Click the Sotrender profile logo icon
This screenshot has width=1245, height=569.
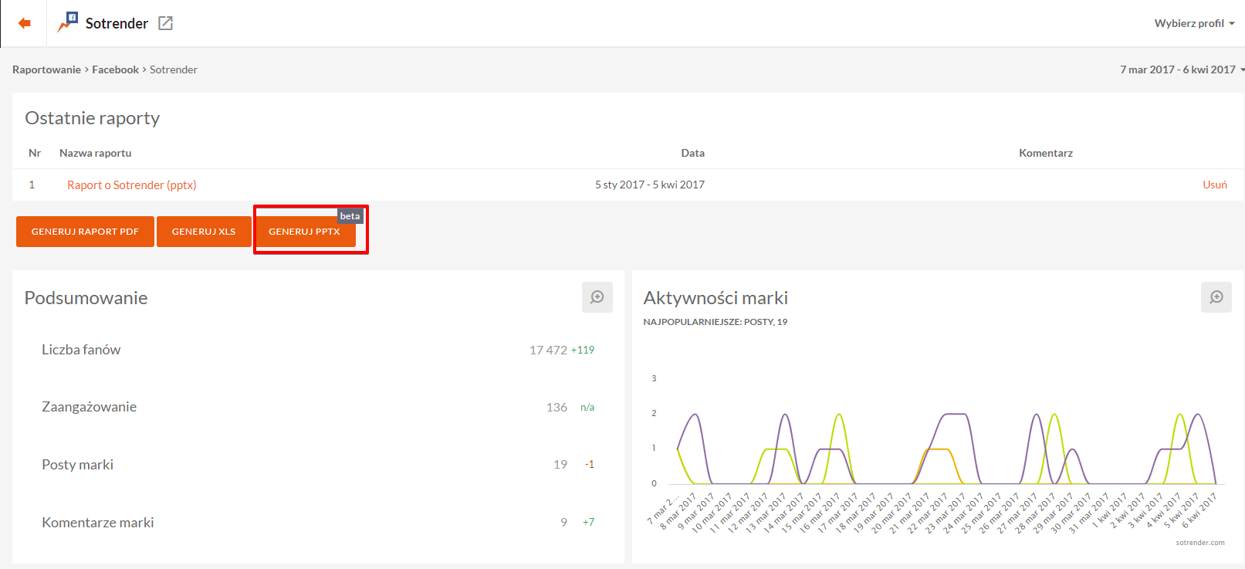68,22
